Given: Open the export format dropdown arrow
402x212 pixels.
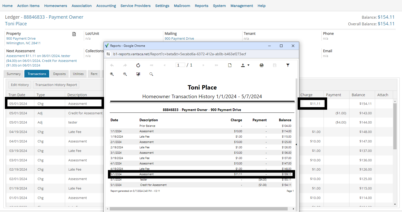Looking at the screenshot, I should tap(248, 65).
